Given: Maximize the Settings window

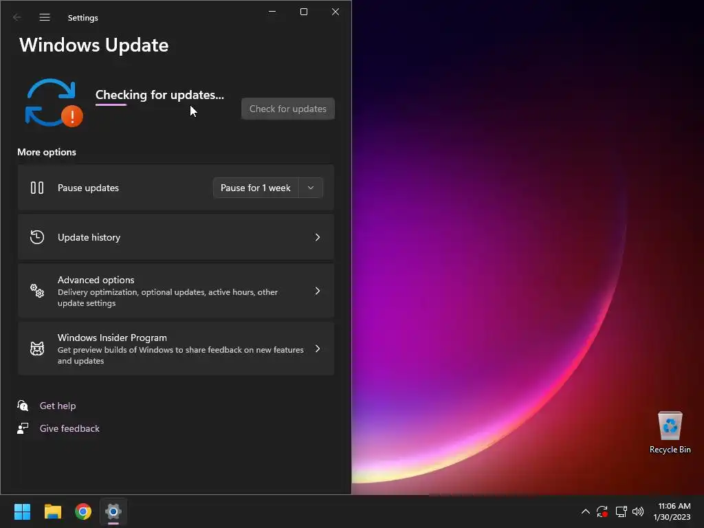Looking at the screenshot, I should click(304, 12).
